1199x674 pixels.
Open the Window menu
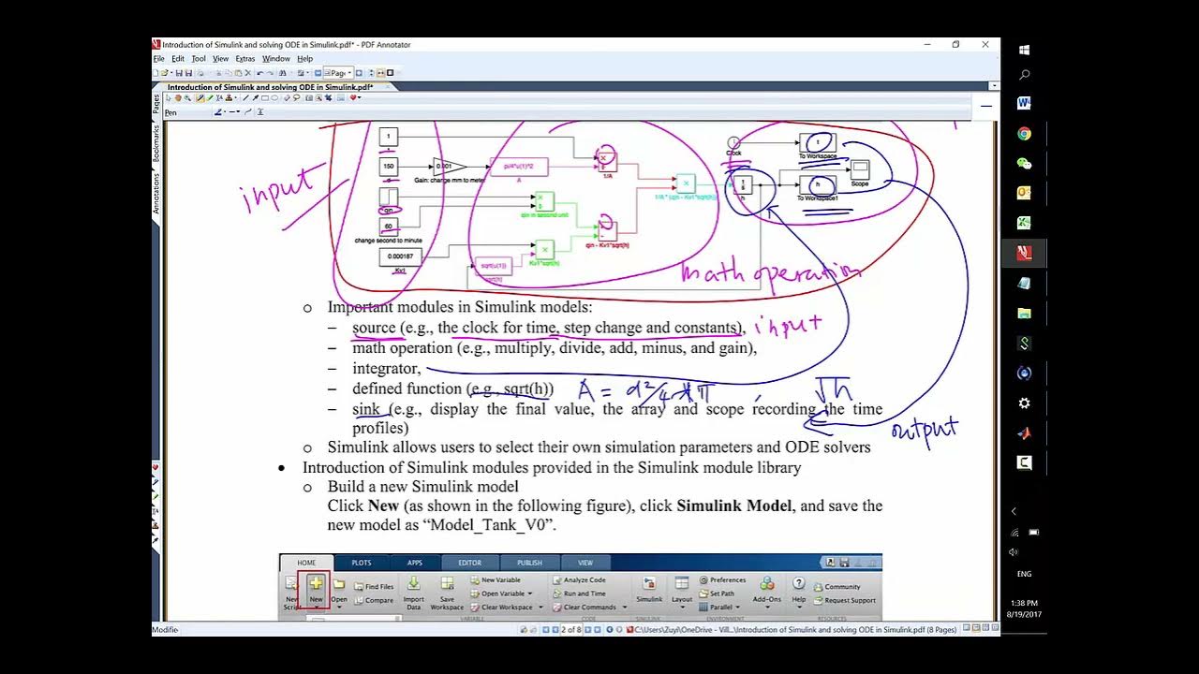click(275, 59)
